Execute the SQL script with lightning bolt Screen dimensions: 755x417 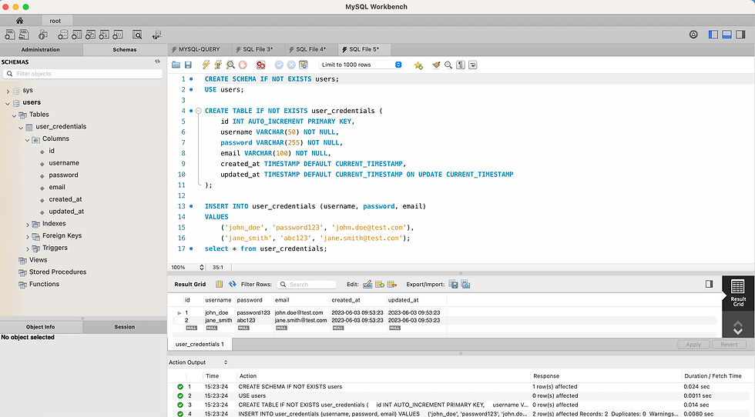pos(206,65)
